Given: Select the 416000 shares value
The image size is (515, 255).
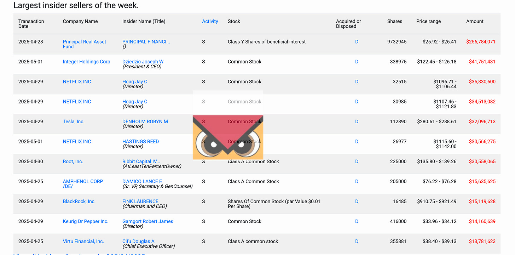Looking at the screenshot, I should pos(398,221).
